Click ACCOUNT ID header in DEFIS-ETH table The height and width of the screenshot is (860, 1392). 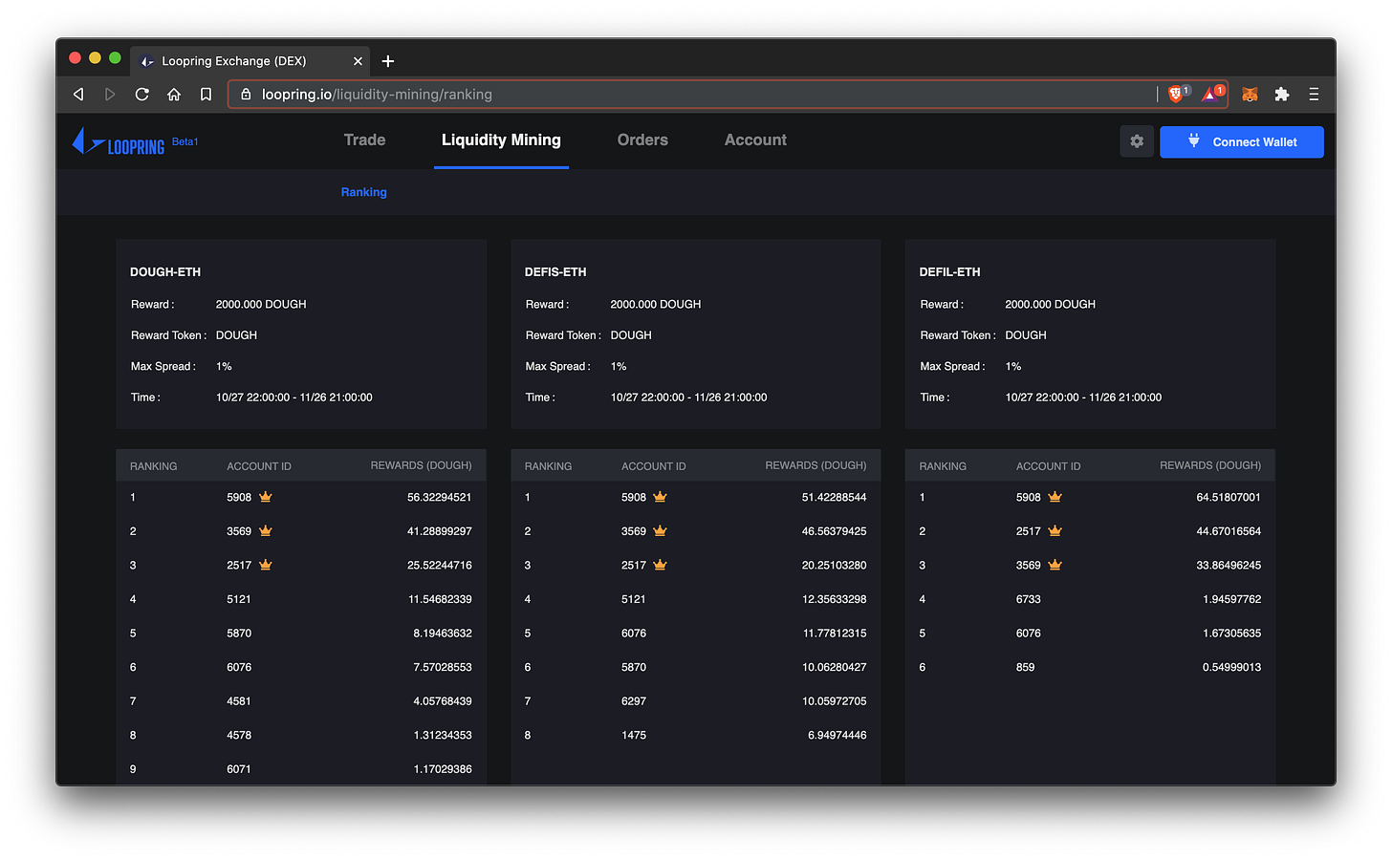(x=654, y=466)
